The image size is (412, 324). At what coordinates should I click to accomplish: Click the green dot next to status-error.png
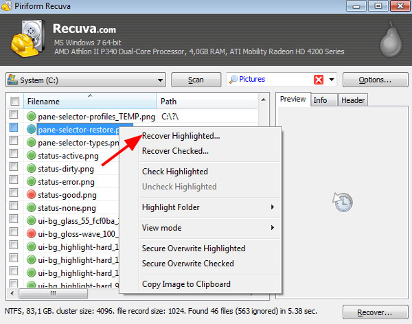point(32,181)
